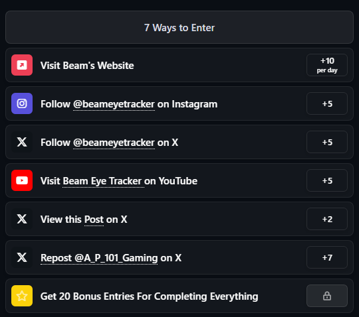Screen dimensions: 359x317
Task: Open the Beam Eye Tracker YouTube link
Action: tap(103, 181)
